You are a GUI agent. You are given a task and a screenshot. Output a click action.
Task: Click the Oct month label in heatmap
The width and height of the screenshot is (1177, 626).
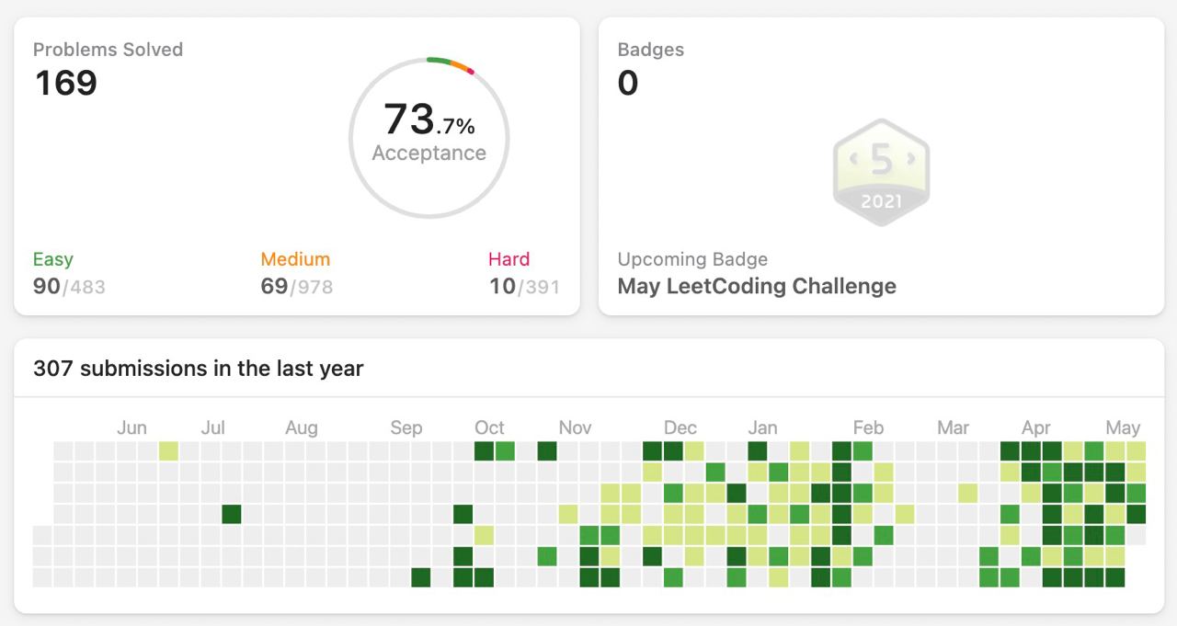coord(489,427)
